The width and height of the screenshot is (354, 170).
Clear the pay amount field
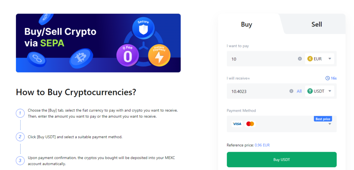tap(300, 59)
